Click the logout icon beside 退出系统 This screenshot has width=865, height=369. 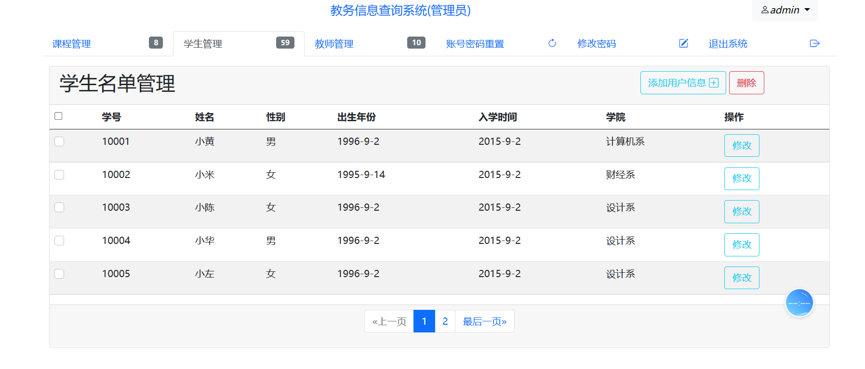814,43
